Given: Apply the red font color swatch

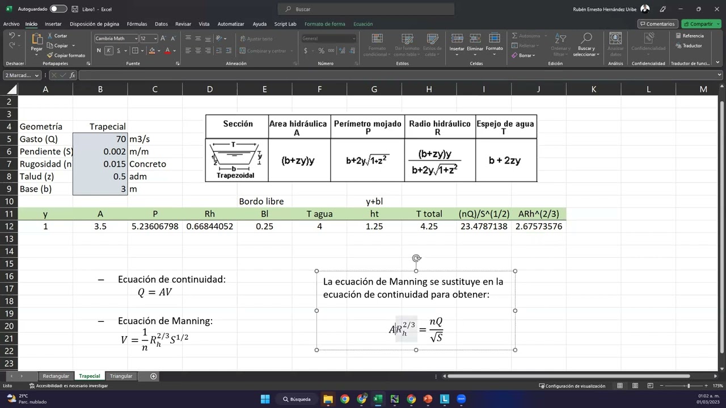Looking at the screenshot, I should click(x=167, y=50).
